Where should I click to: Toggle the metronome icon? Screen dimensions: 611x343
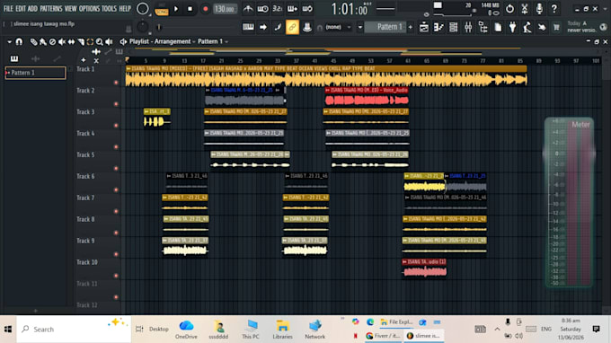248,9
